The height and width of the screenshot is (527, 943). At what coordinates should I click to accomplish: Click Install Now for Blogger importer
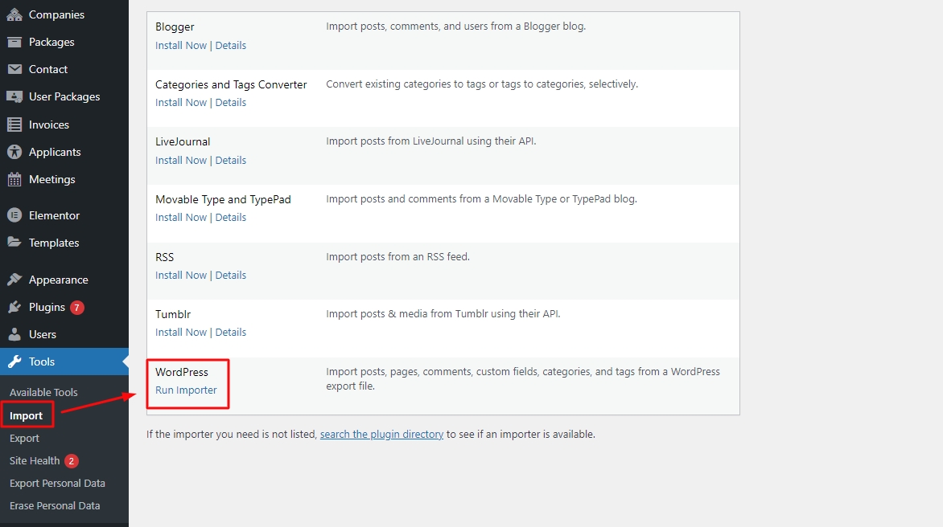[x=181, y=45]
